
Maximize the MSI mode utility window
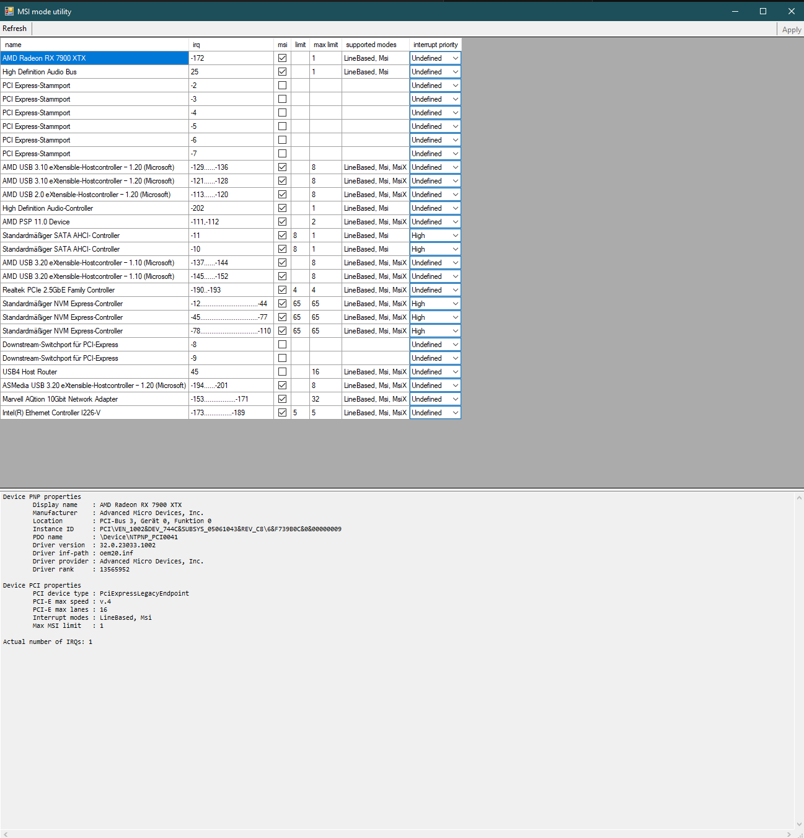pos(763,11)
